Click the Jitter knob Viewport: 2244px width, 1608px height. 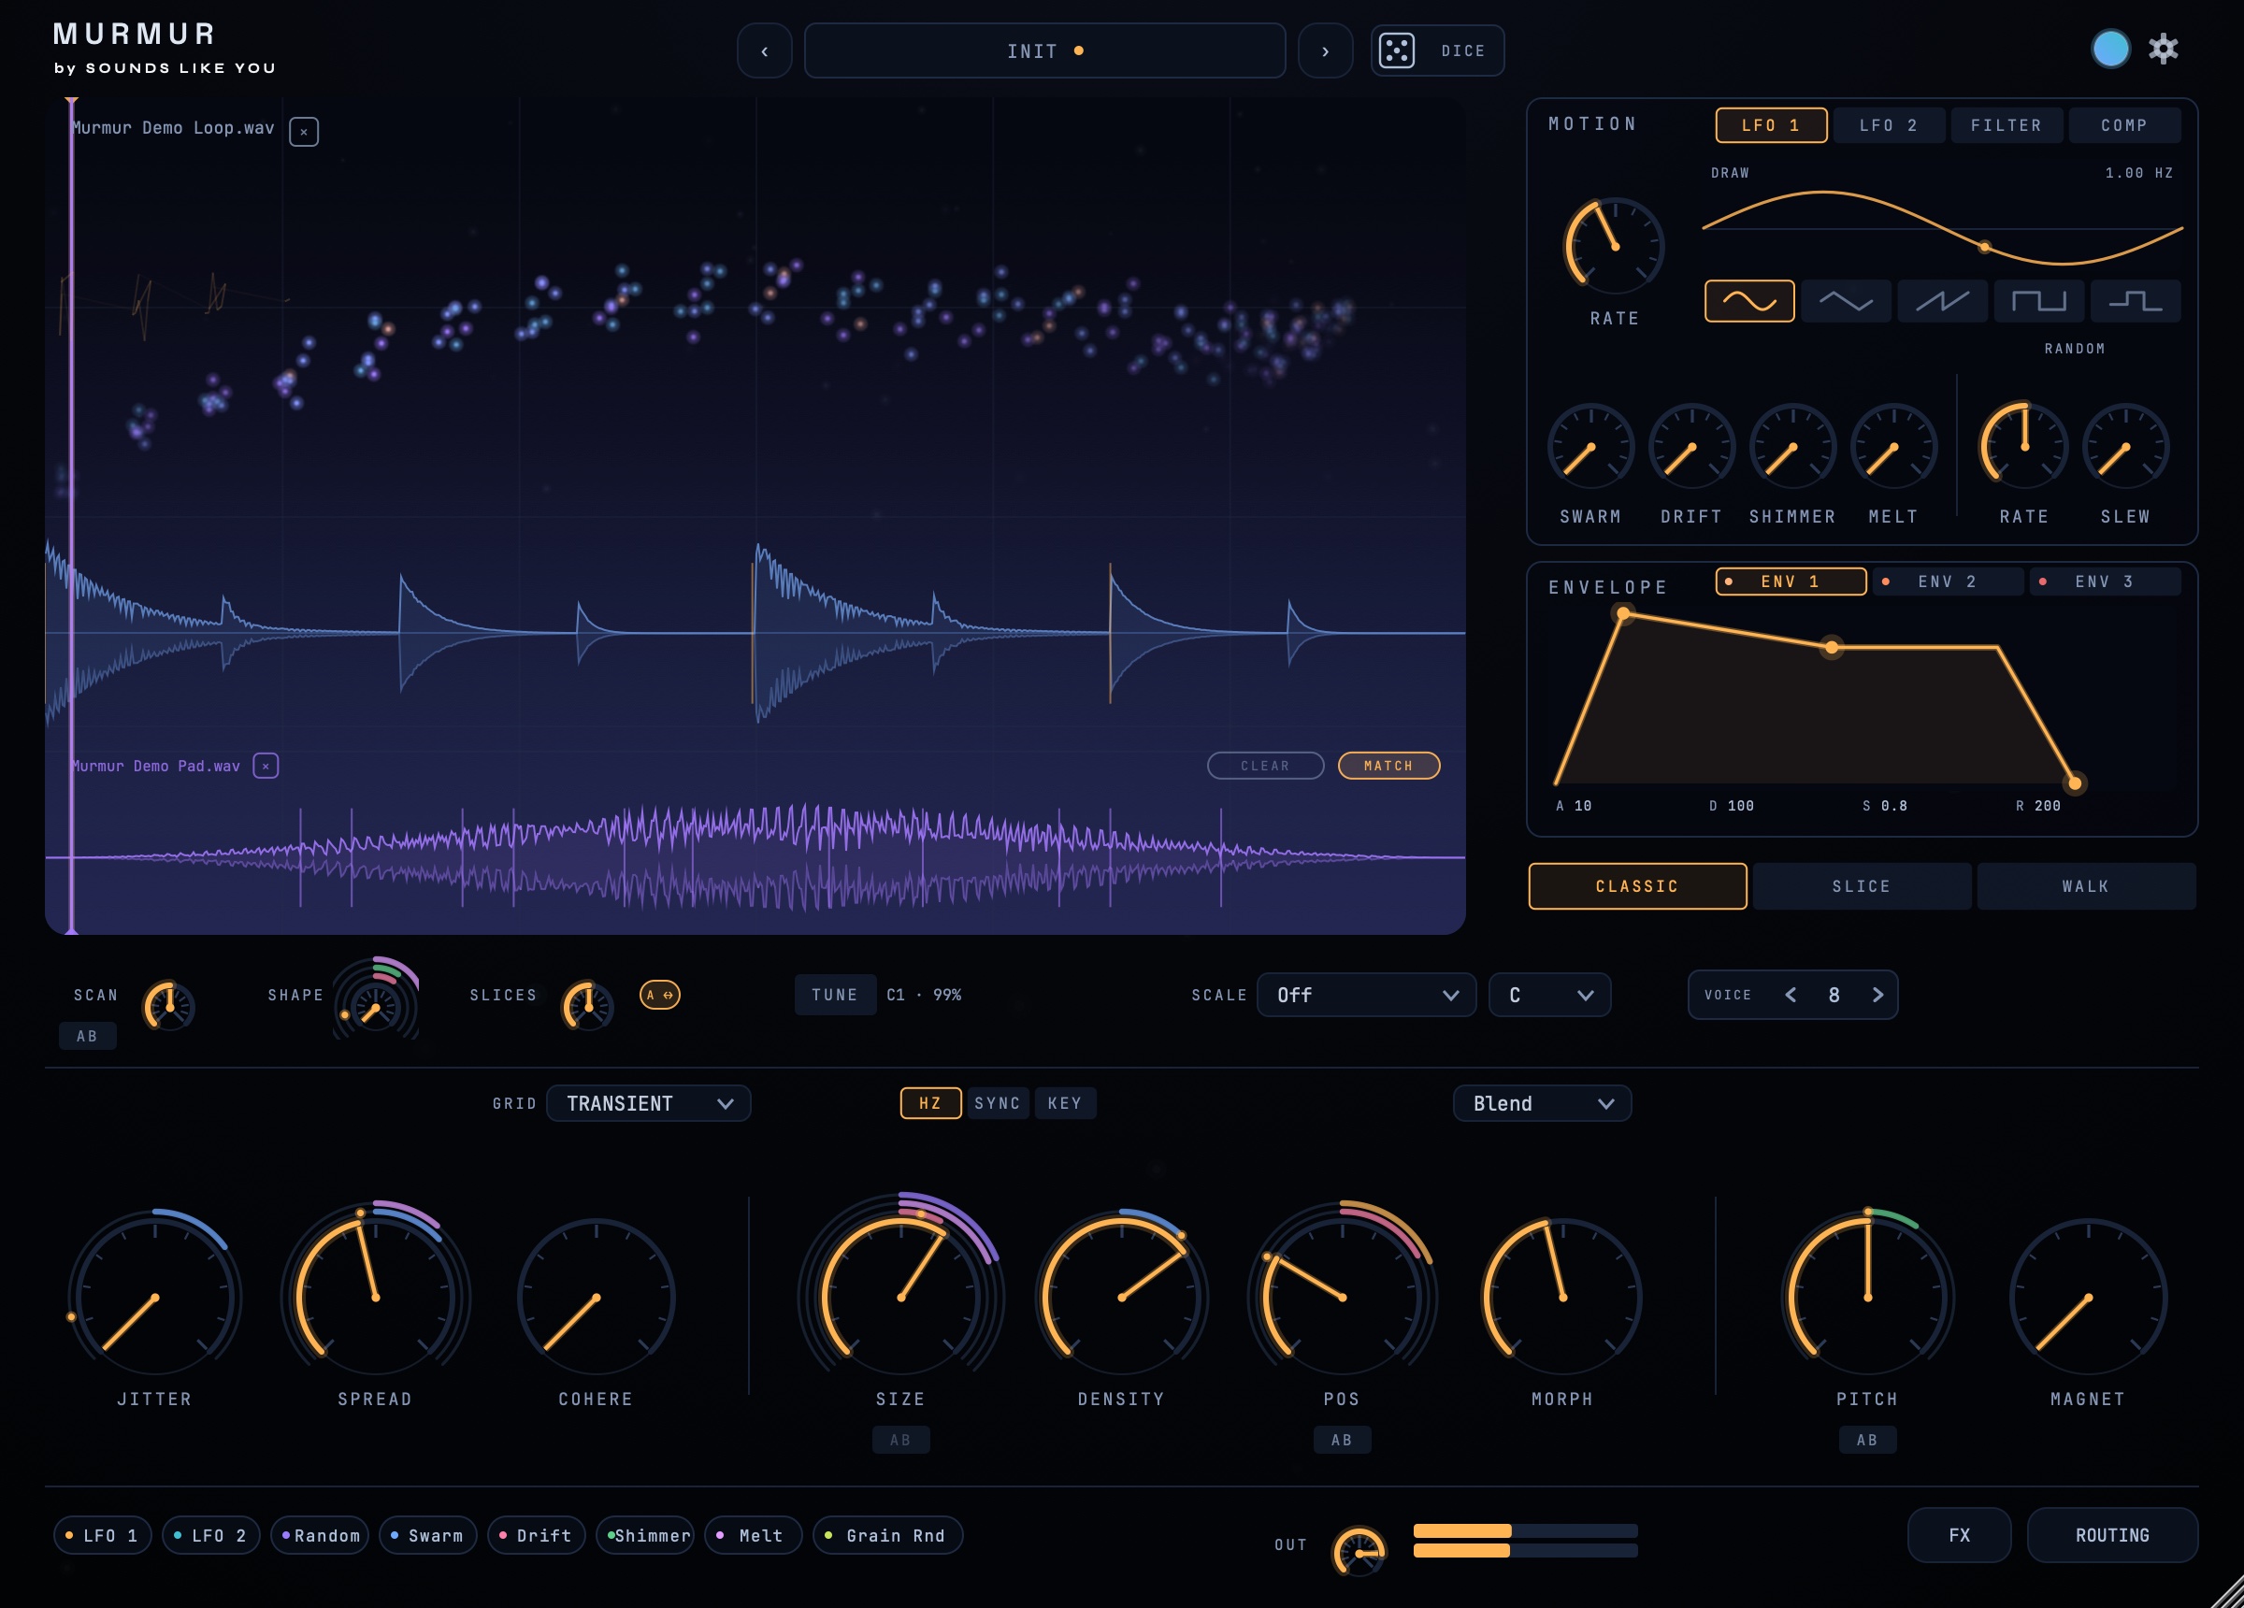154,1297
